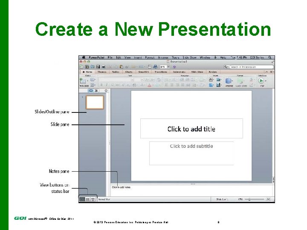Viewport: 307px width, 230px height.
Task: Show Outline view in pane
Action: [96, 91]
